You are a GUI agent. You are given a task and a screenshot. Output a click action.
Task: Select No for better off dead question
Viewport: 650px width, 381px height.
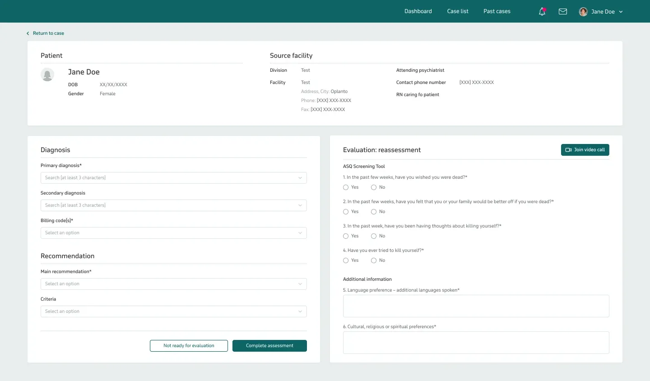click(374, 212)
